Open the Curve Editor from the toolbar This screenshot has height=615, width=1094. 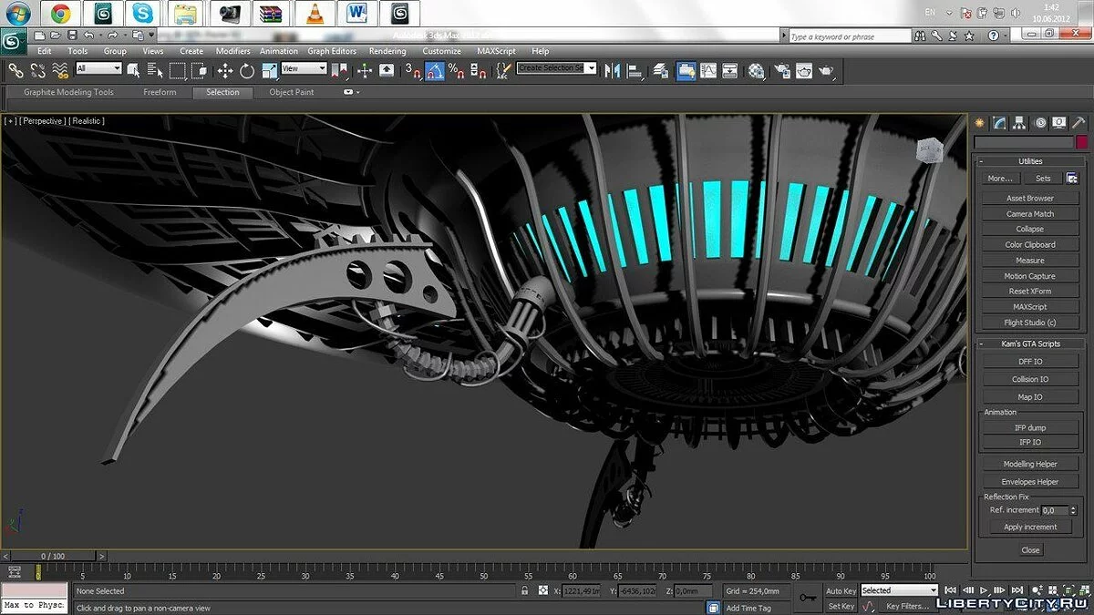pyautogui.click(x=710, y=71)
